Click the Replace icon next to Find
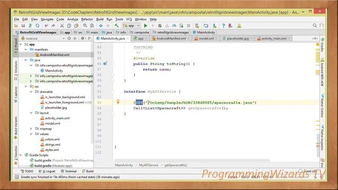Screen dimensions: 338x190 click(x=92, y=26)
